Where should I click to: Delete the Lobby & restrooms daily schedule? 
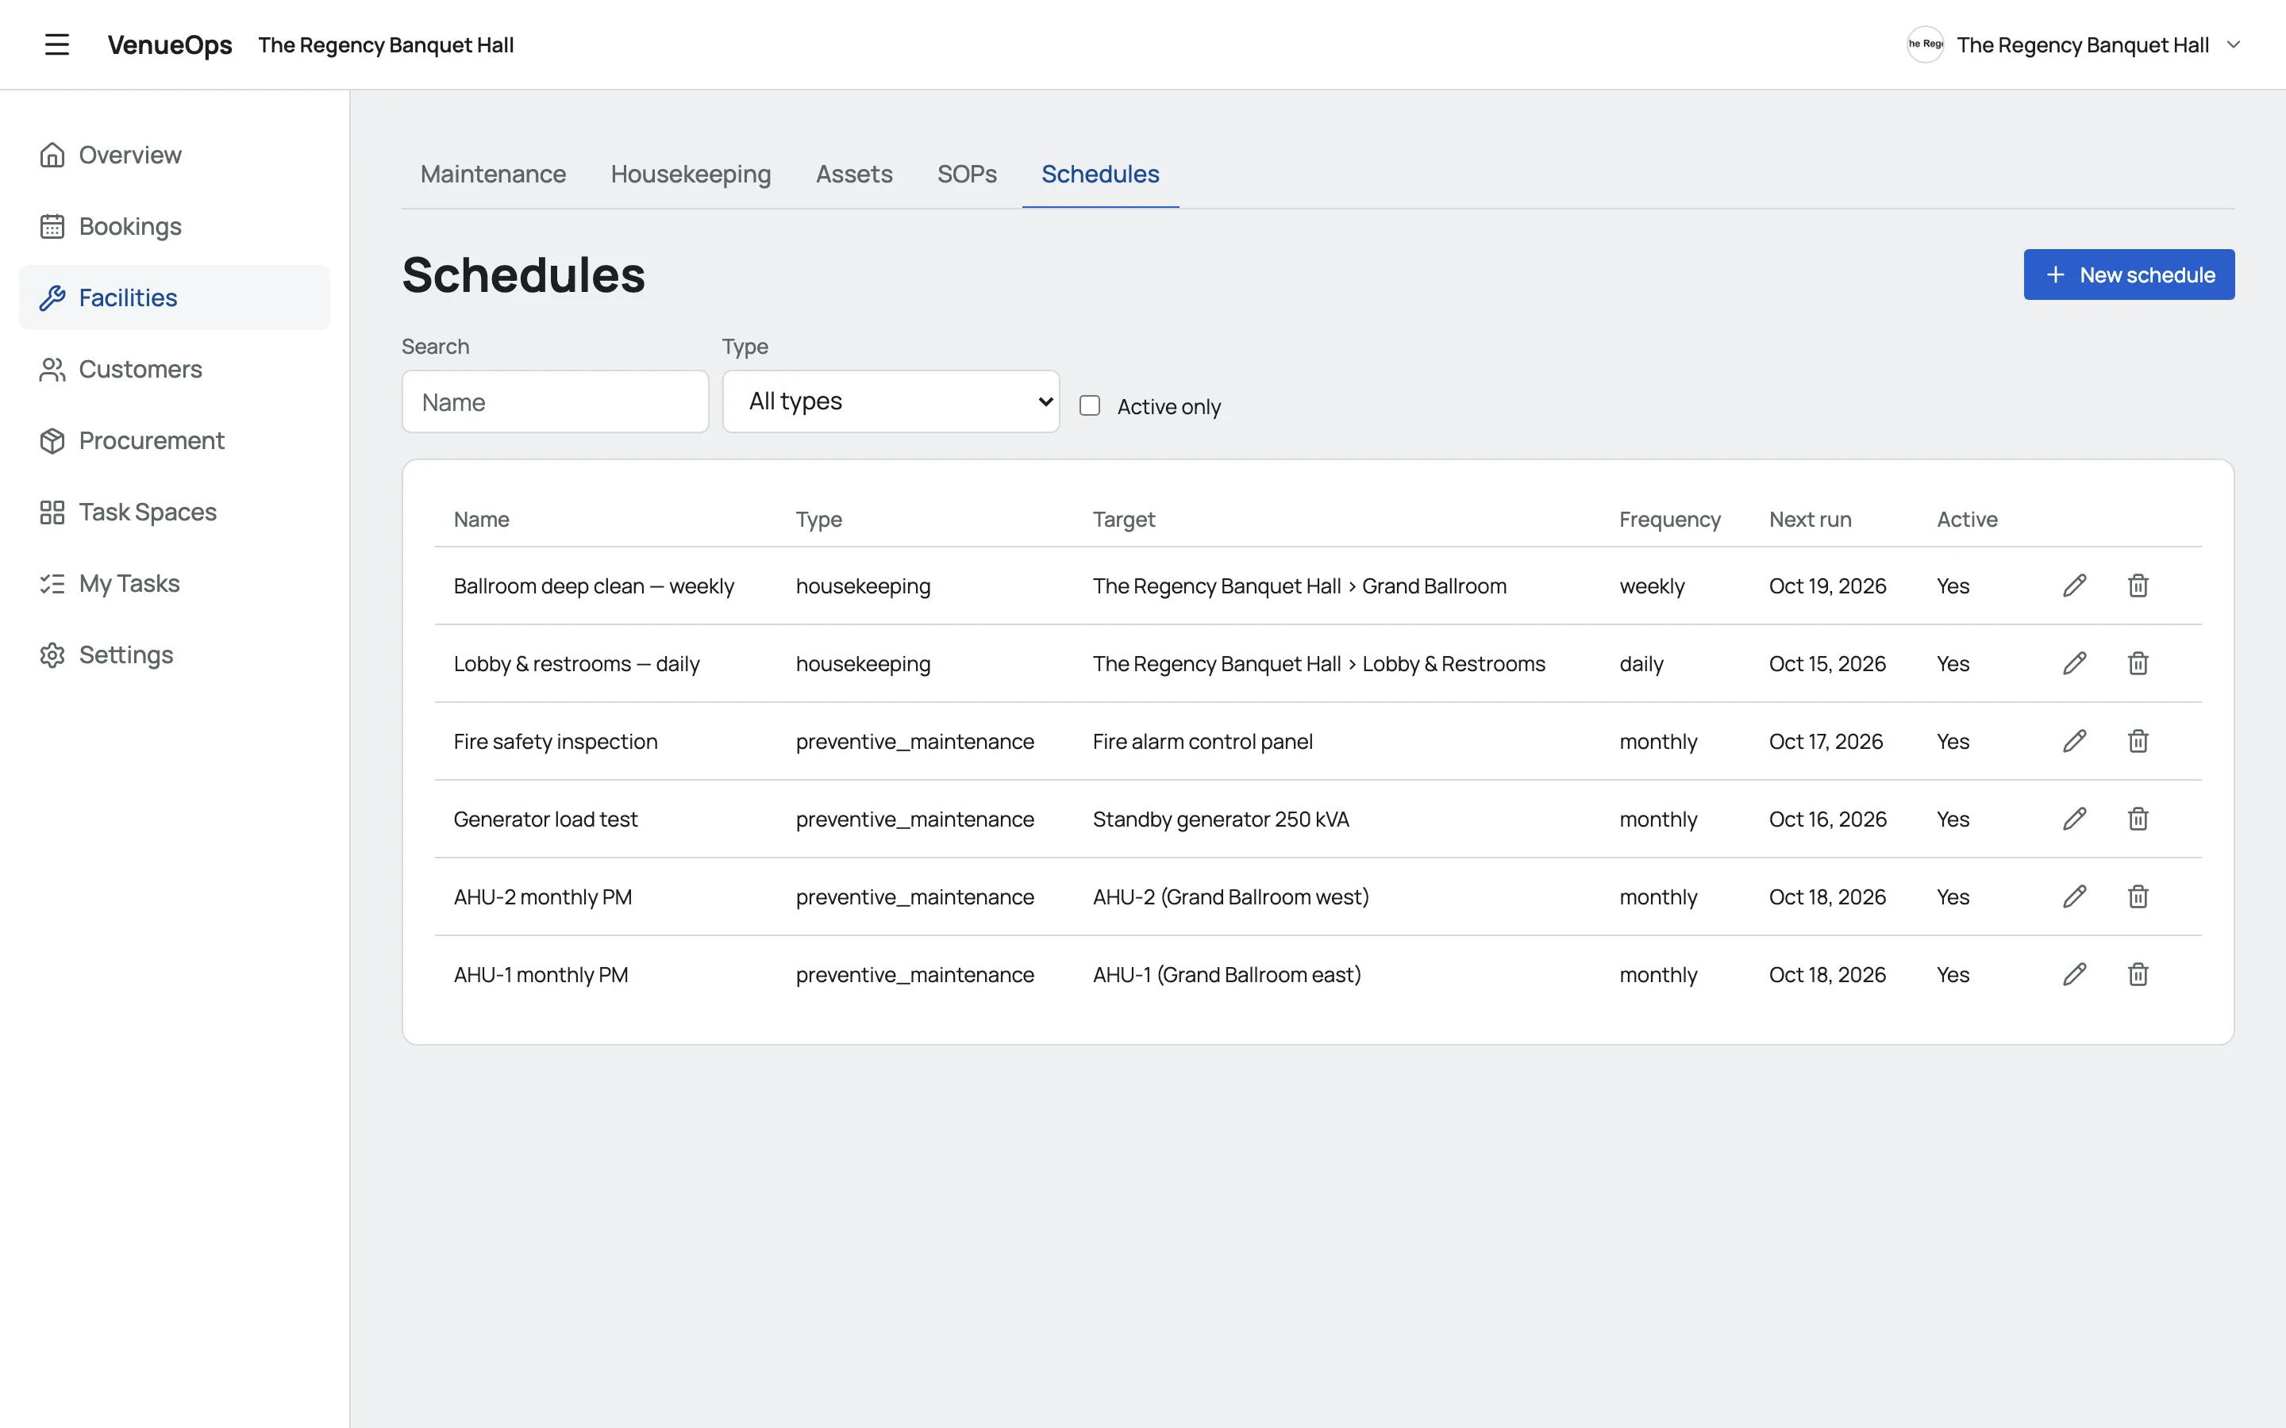click(2138, 663)
